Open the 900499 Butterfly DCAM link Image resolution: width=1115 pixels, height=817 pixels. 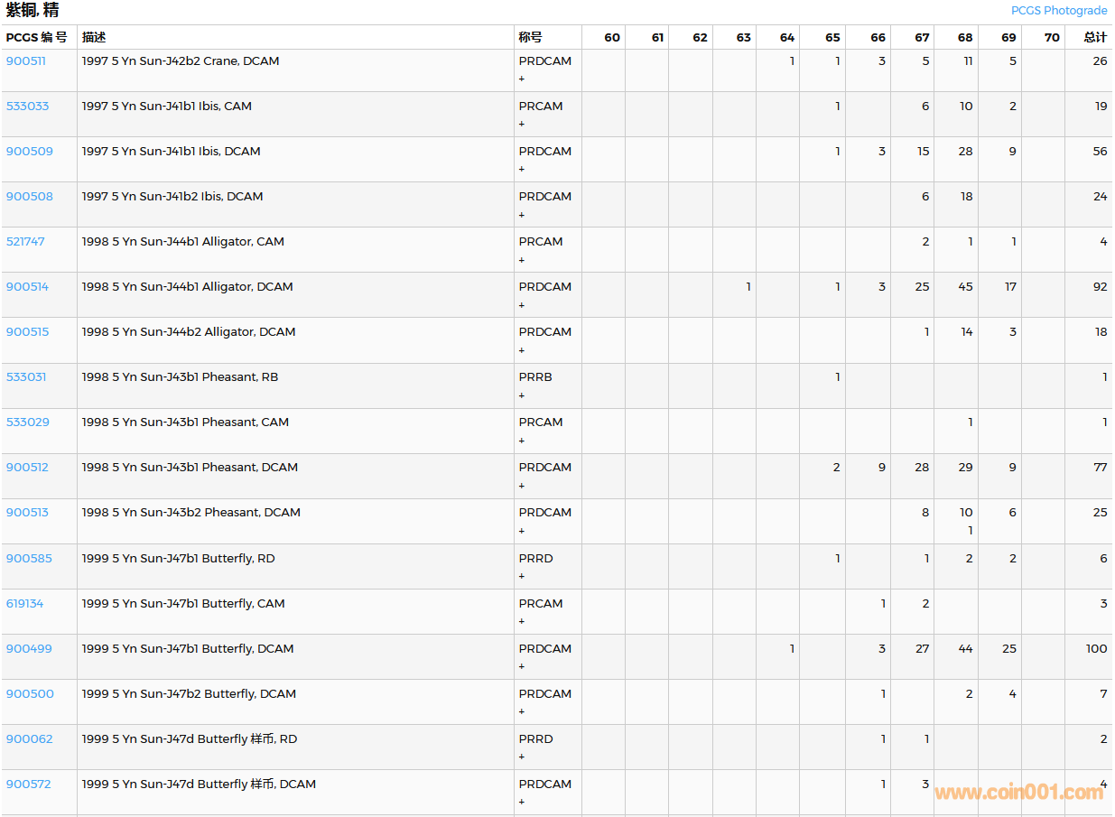(30, 649)
